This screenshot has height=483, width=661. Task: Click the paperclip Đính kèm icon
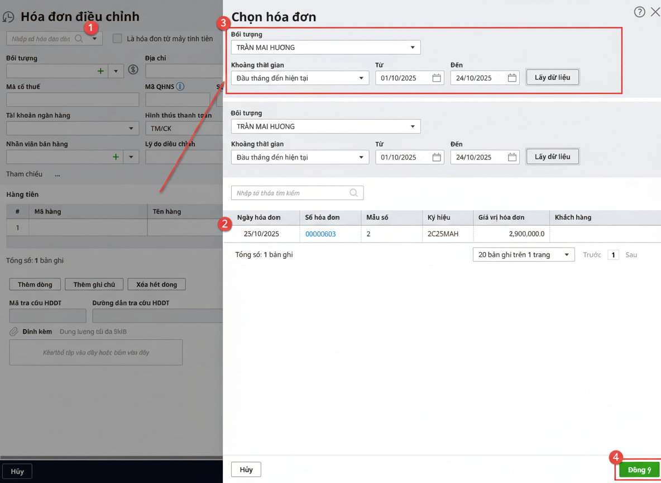click(14, 332)
